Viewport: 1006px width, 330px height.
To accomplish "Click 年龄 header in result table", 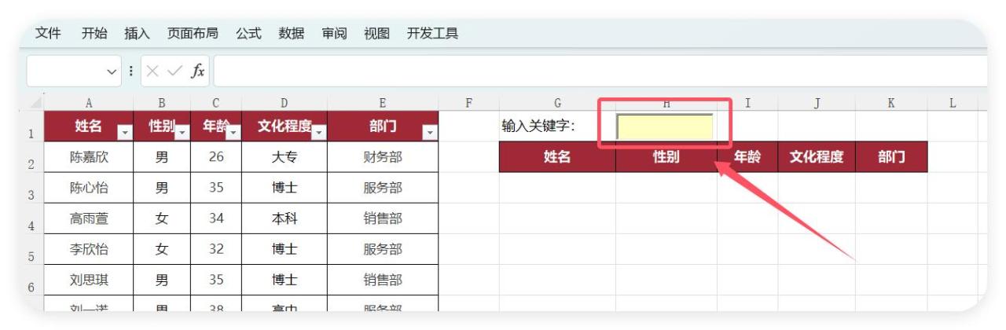I will (x=747, y=157).
